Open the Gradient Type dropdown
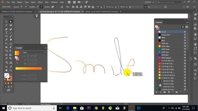The height and width of the screenshot is (111, 198). [x=37, y=52]
